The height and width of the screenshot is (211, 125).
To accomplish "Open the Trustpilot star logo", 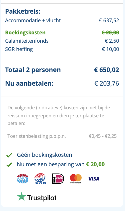I will click(22, 196).
